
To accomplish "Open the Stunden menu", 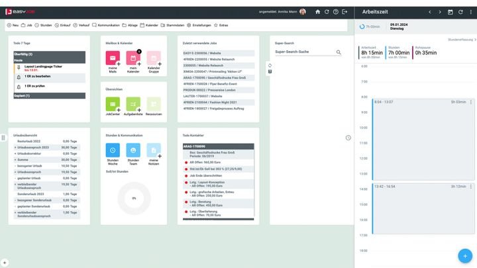I will tap(43, 25).
